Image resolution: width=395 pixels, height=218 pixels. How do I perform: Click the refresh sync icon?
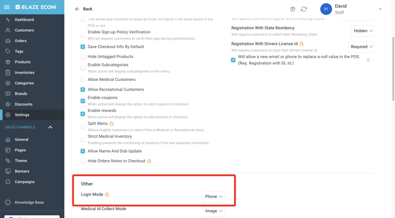pos(304,9)
